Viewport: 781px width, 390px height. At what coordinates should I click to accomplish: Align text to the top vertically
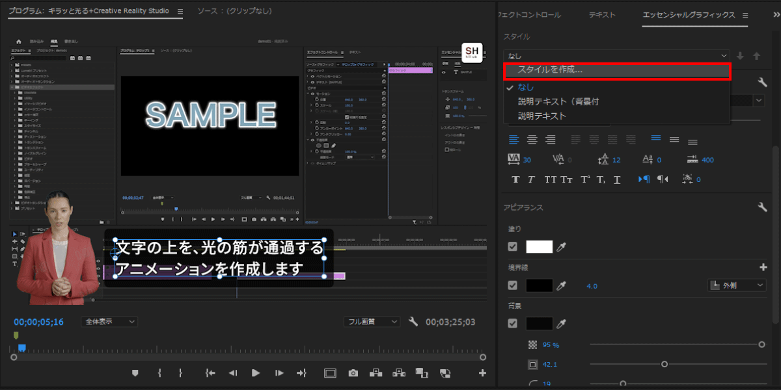tap(656, 139)
